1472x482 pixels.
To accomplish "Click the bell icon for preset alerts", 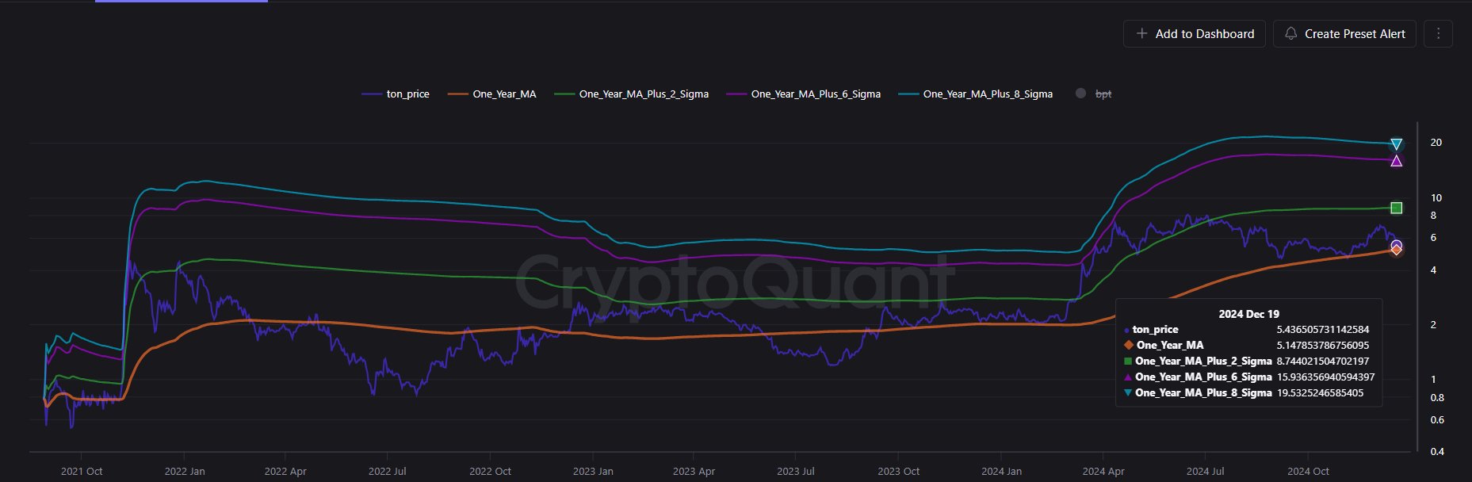I will pyautogui.click(x=1290, y=33).
